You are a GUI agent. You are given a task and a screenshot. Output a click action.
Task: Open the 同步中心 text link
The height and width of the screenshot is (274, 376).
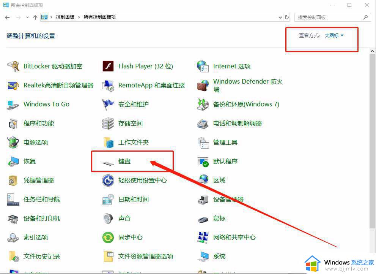[x=130, y=237]
